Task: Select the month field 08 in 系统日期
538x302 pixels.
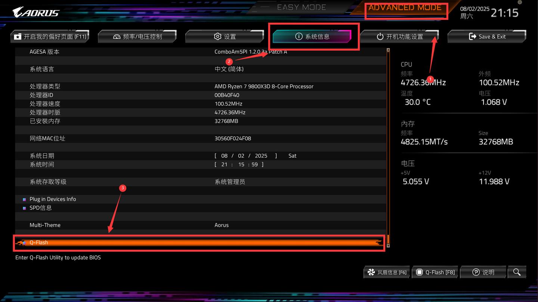Action: [x=224, y=156]
